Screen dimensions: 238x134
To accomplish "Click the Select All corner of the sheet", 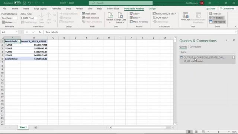I will pyautogui.click(x=3, y=38).
